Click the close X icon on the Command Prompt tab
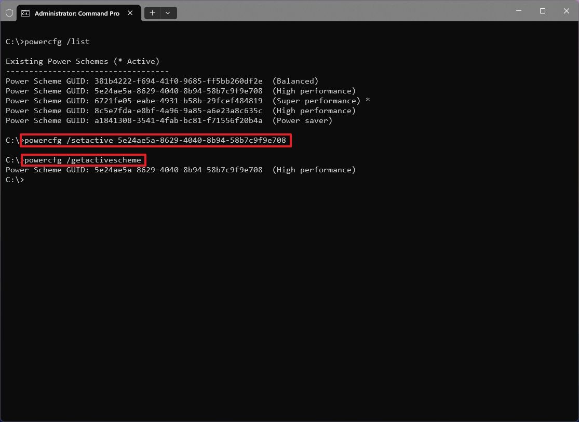 (x=130, y=13)
